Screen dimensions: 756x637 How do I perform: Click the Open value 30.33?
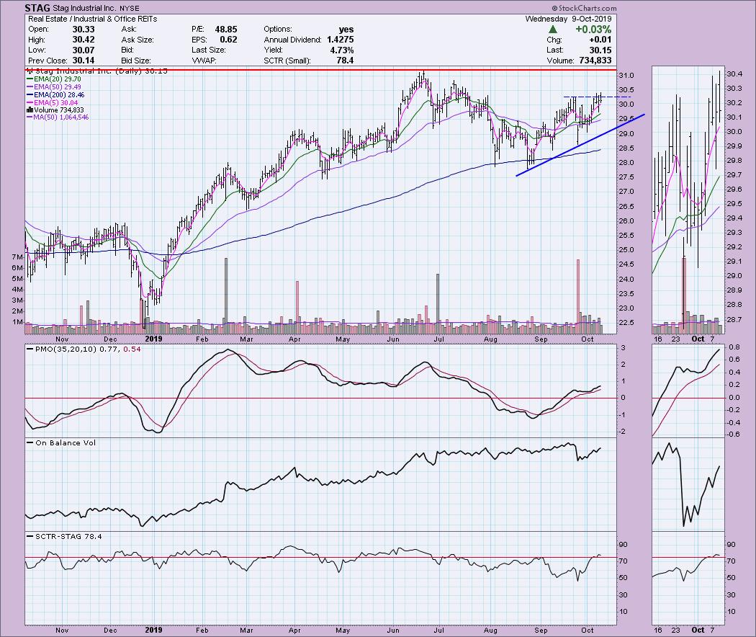pos(84,30)
